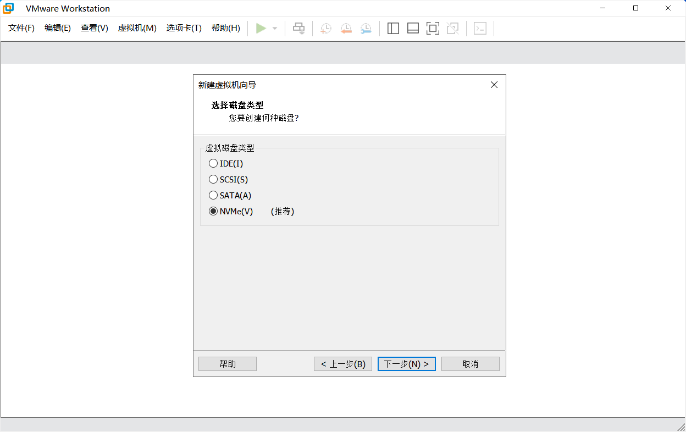This screenshot has width=686, height=432.
Task: Close the 新建虚拟机向导 dialog
Action: click(494, 85)
